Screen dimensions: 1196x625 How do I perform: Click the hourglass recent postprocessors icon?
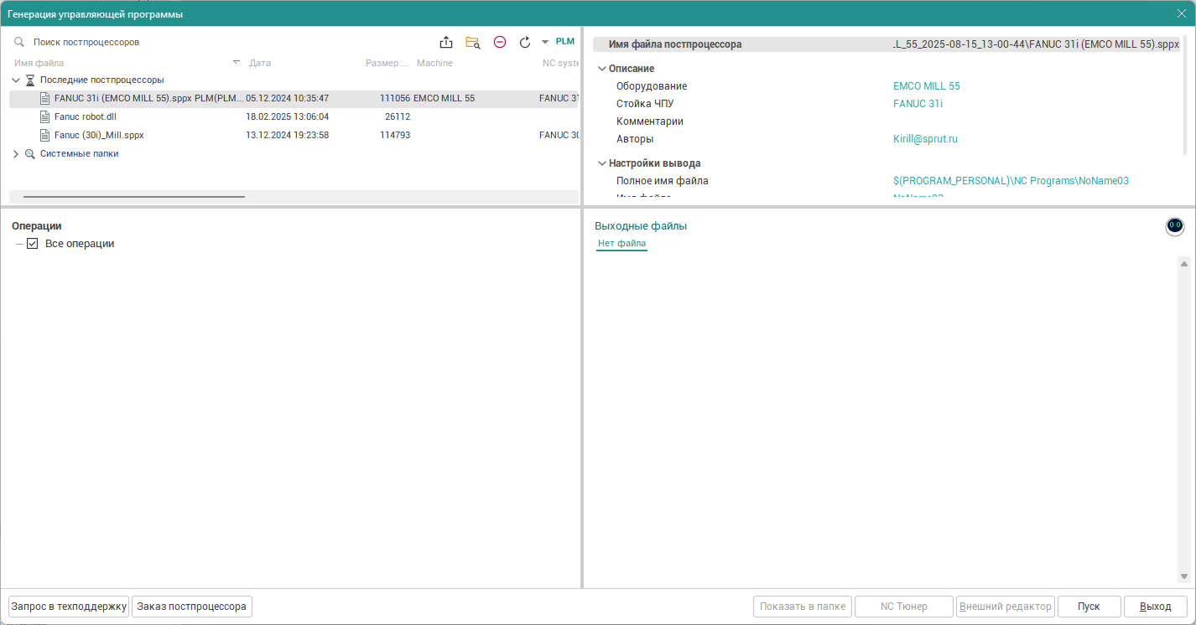pos(30,80)
